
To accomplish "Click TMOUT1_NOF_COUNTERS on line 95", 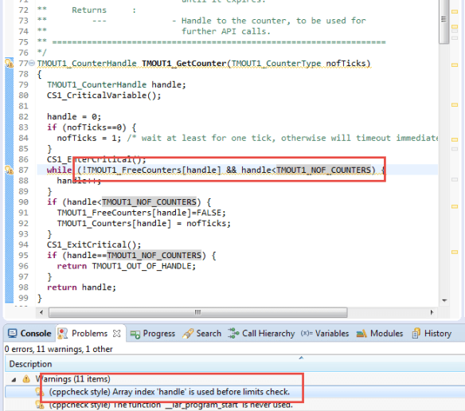I will click(154, 256).
